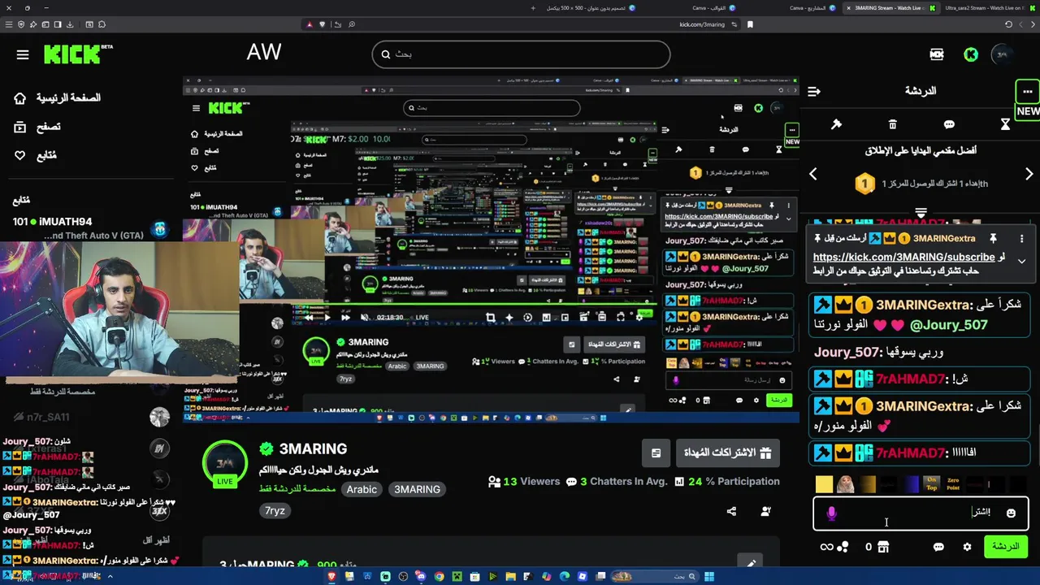
Task: Collapse pinned message with chevron
Action: point(1021,261)
